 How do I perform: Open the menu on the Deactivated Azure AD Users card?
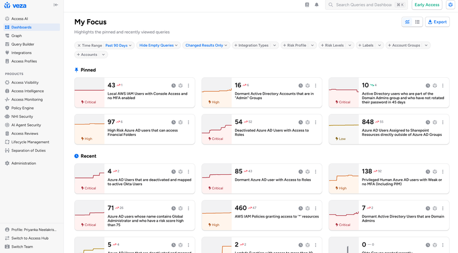click(x=315, y=122)
